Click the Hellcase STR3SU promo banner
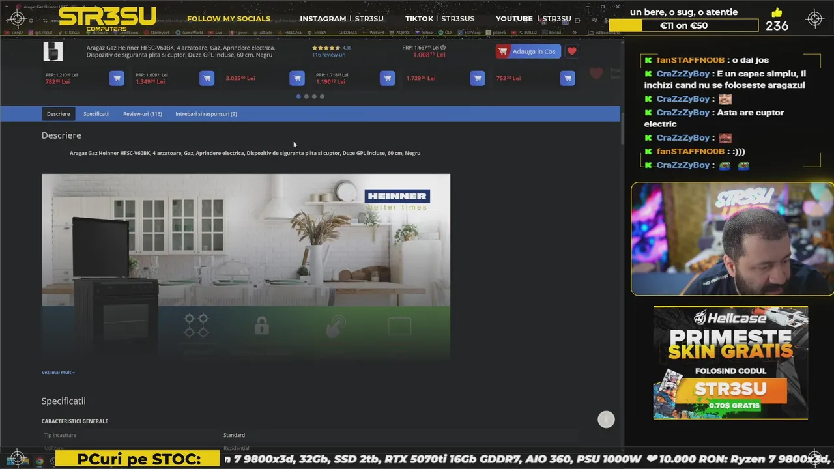Image resolution: width=834 pixels, height=469 pixels. point(730,363)
